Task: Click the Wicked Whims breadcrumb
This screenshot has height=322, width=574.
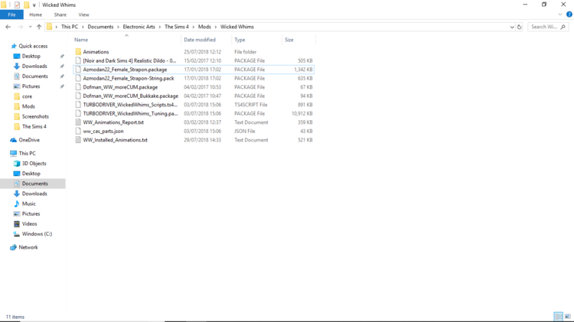Action: tap(236, 27)
